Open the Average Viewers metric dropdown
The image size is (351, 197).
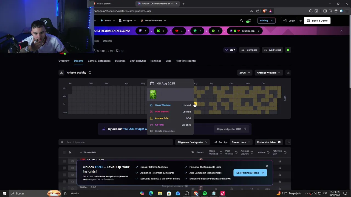pos(268,73)
